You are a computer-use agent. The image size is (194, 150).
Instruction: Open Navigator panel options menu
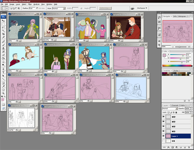[191, 16]
